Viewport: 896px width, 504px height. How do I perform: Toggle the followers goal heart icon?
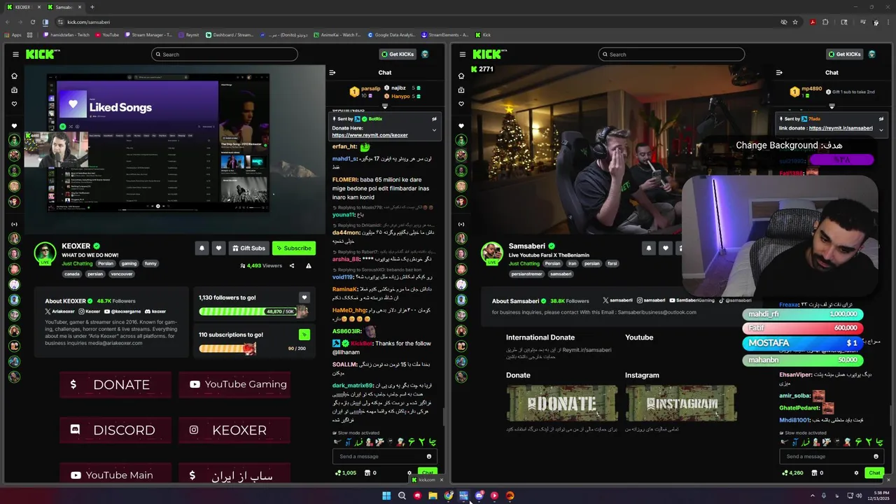(304, 297)
